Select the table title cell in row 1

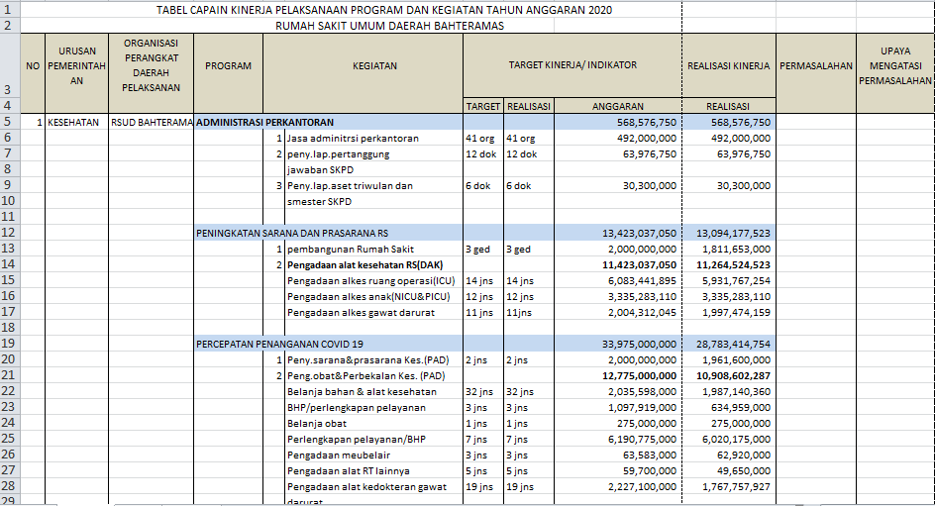pyautogui.click(x=384, y=9)
